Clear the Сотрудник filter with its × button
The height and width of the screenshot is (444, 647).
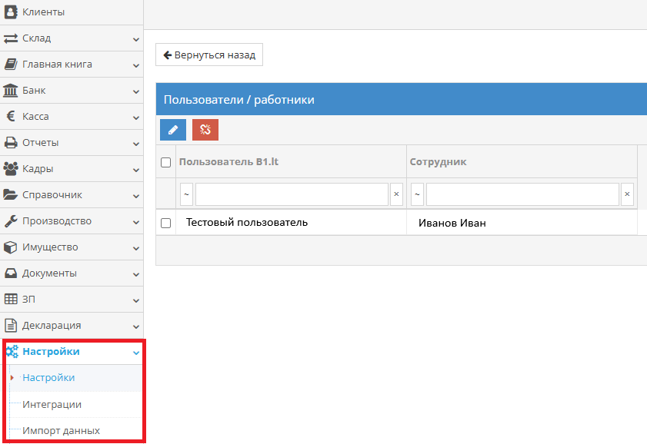coord(627,194)
